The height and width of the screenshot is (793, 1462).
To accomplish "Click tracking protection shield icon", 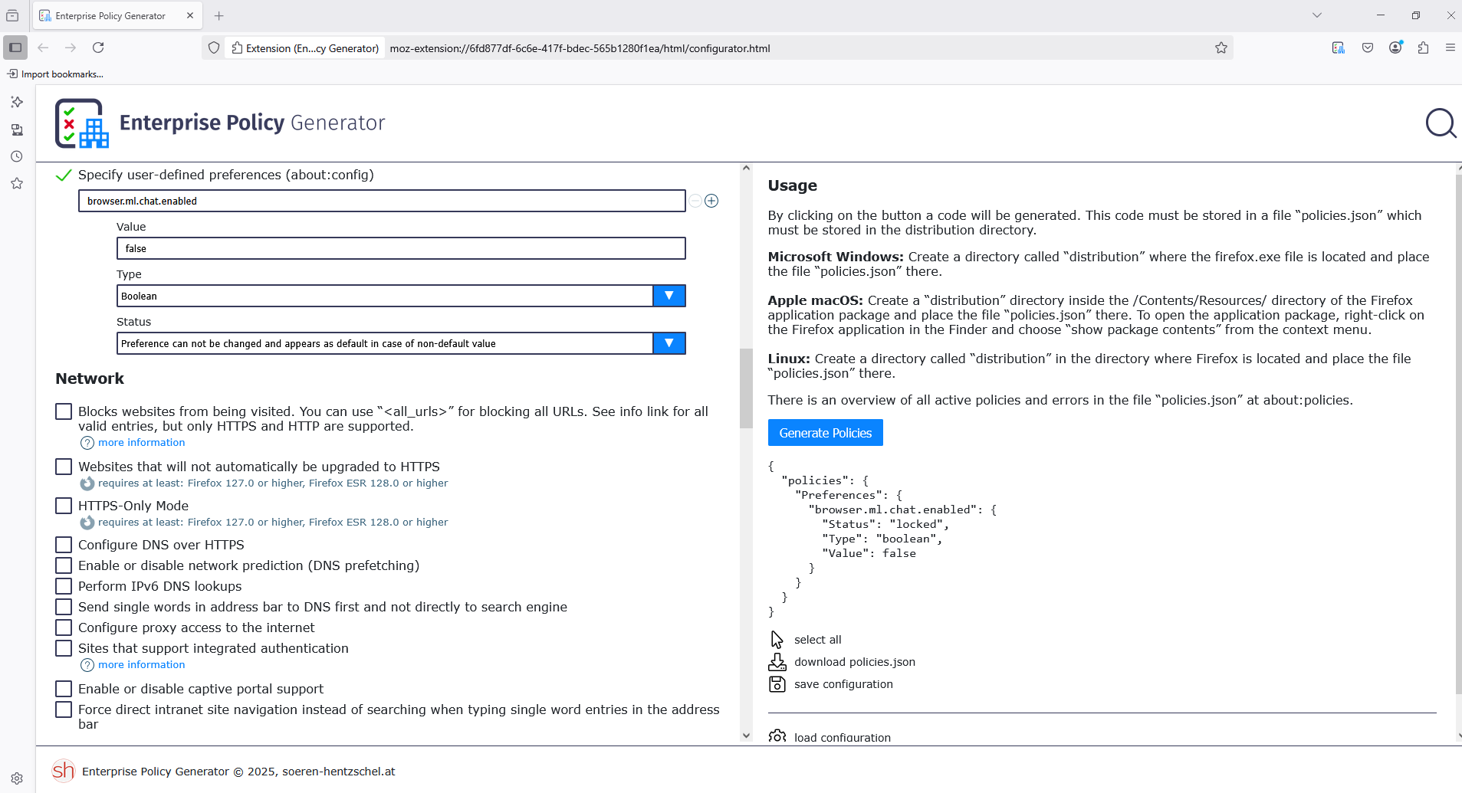I will pyautogui.click(x=214, y=48).
